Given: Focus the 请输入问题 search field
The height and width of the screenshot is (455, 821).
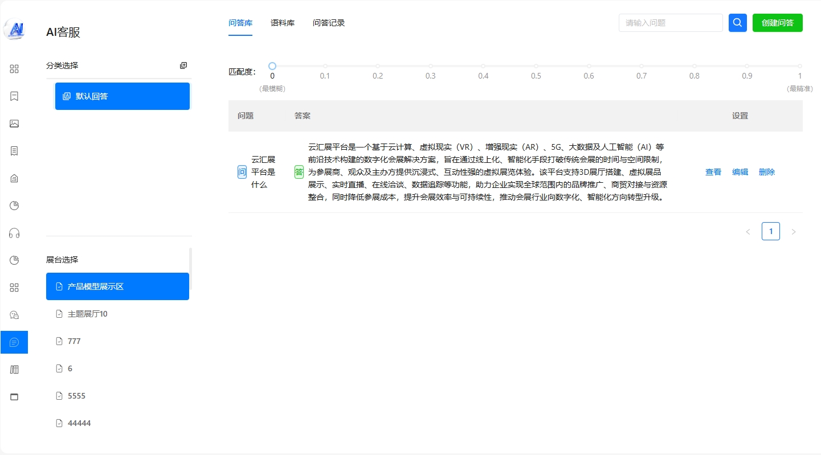Looking at the screenshot, I should [670, 23].
